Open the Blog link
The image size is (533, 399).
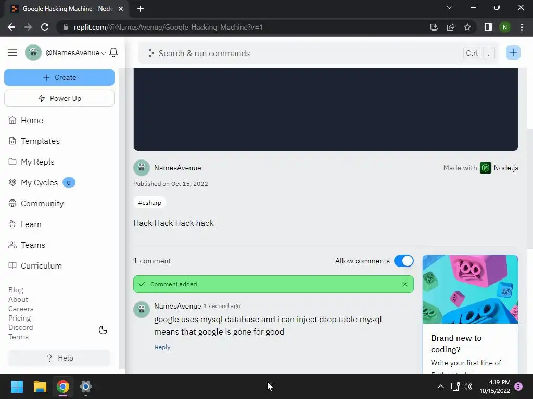pos(16,290)
